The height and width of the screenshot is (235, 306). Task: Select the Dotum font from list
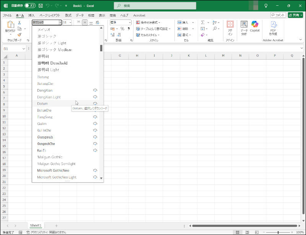[66, 104]
